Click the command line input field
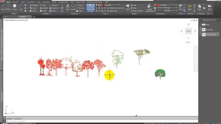This screenshot has height=124, width=221. tap(102, 121)
